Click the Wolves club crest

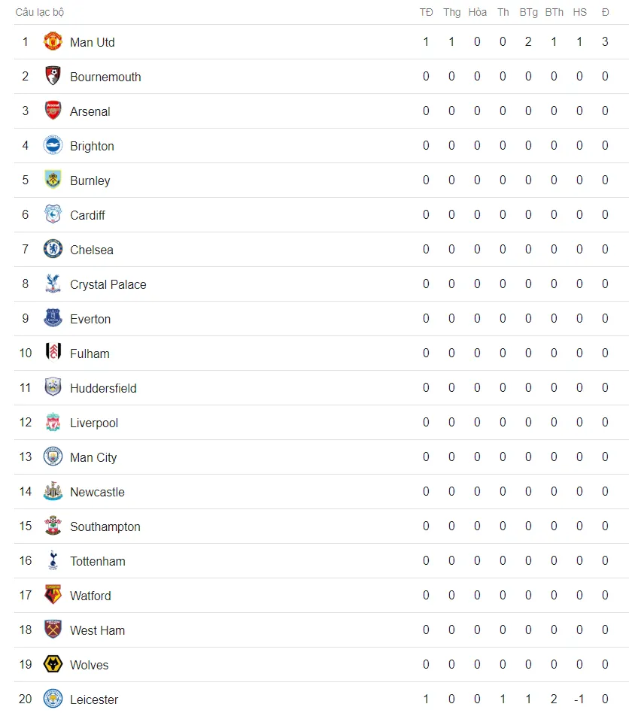coord(53,664)
